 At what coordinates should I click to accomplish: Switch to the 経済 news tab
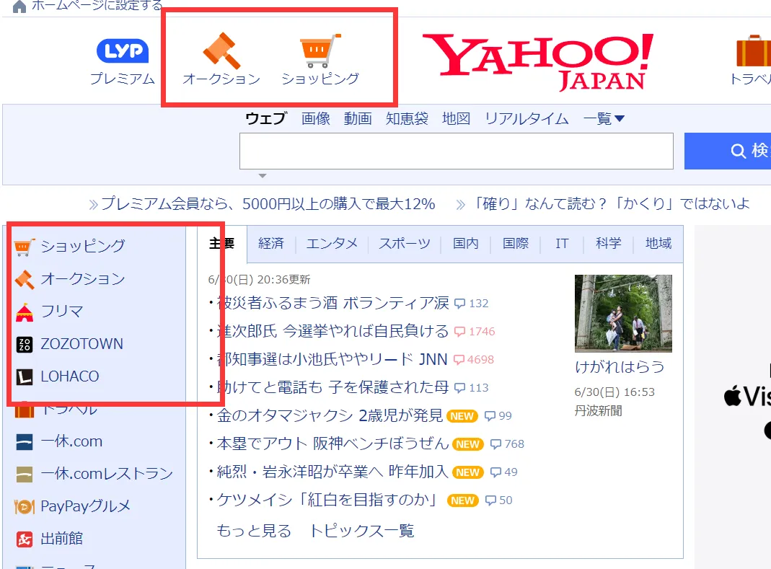coord(271,244)
